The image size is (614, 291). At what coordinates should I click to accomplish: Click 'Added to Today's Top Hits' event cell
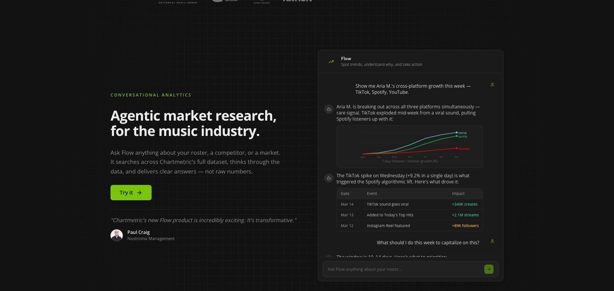click(x=390, y=215)
